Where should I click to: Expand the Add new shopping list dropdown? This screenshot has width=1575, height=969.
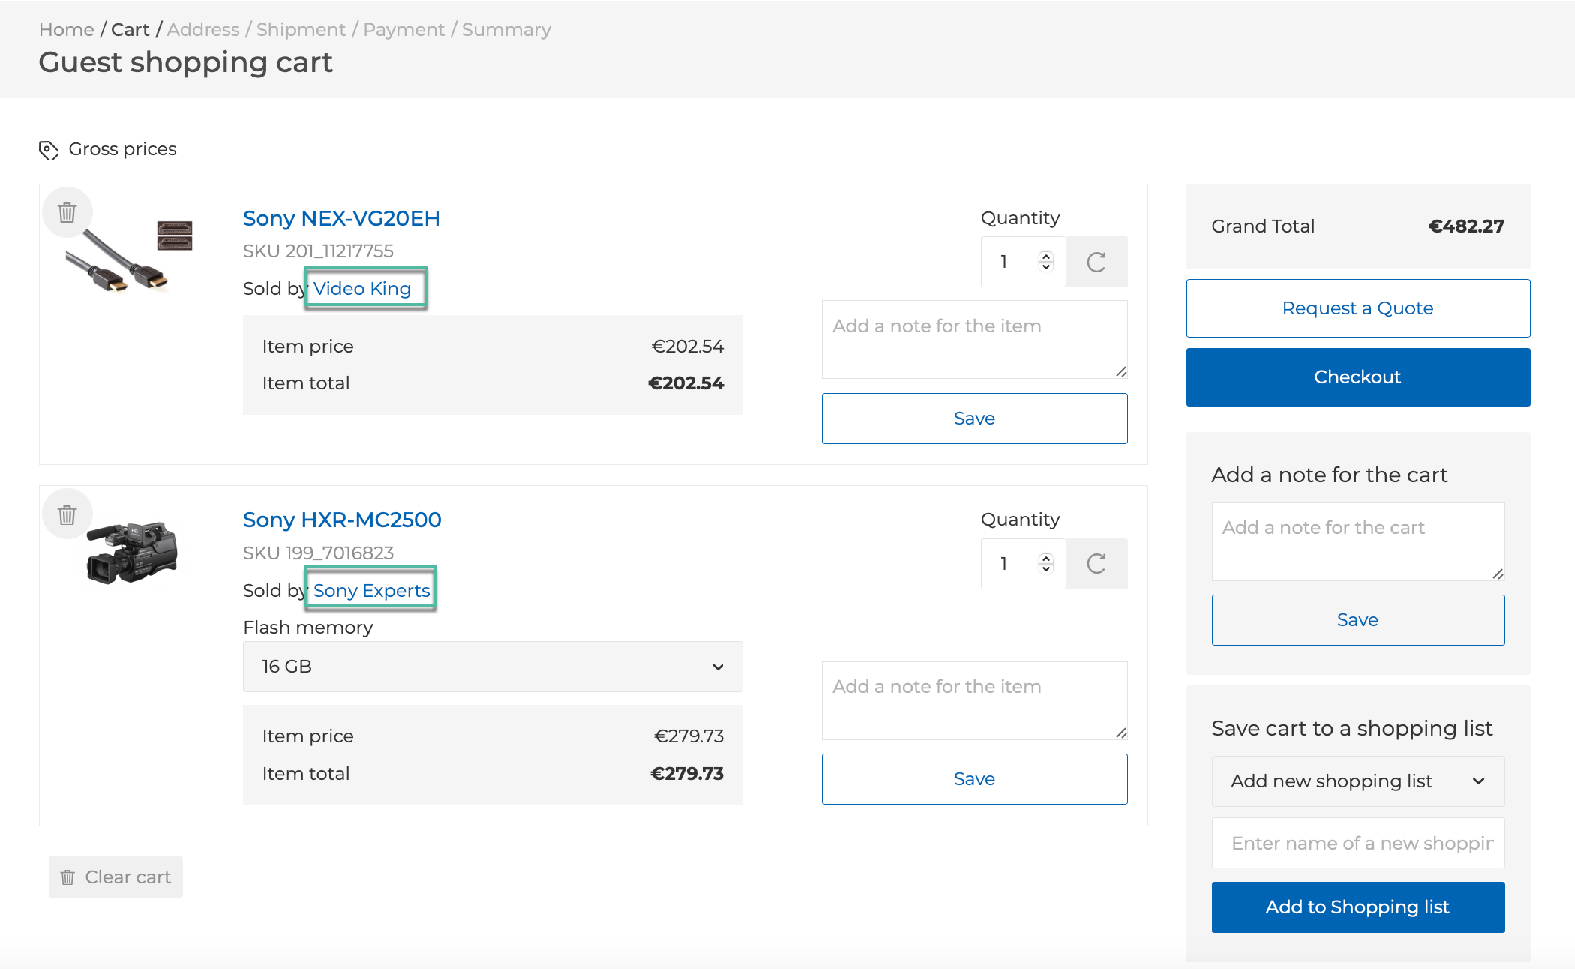click(1356, 781)
